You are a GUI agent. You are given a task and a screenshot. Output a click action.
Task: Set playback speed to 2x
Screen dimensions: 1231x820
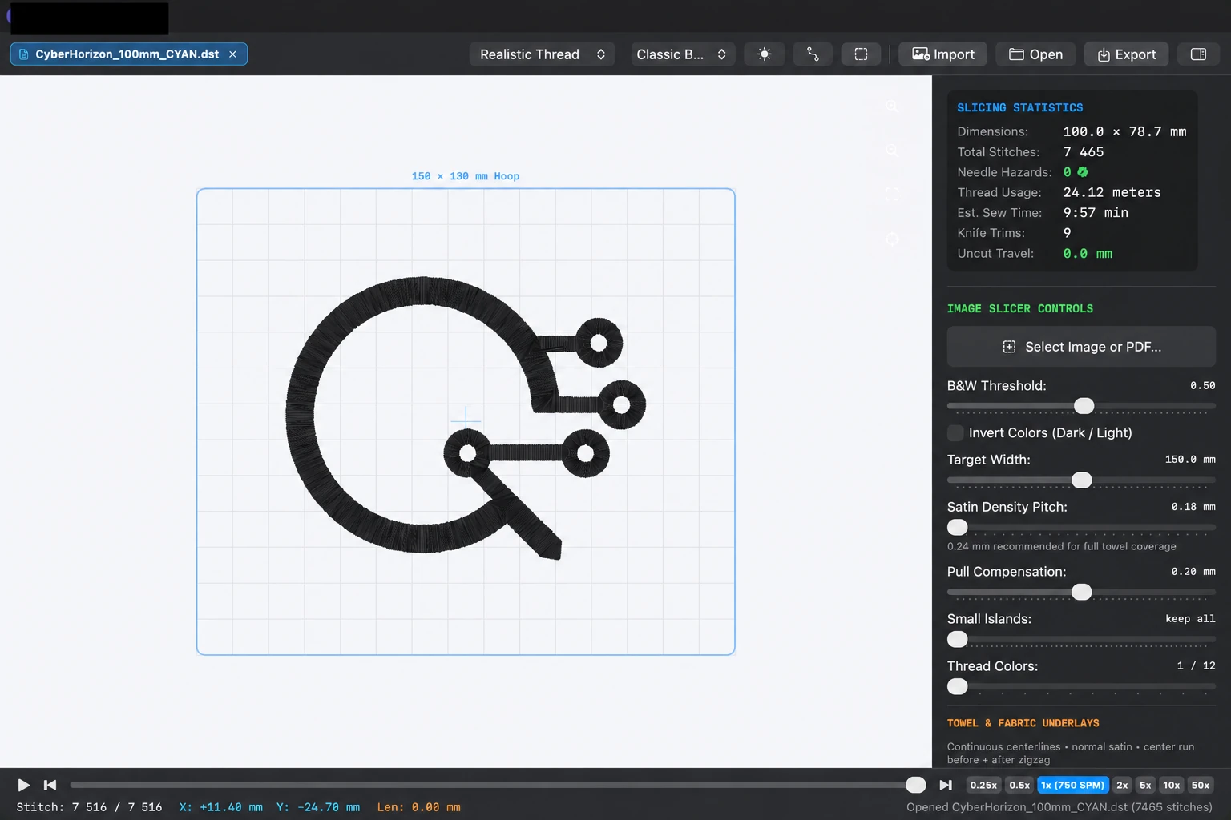1122,786
